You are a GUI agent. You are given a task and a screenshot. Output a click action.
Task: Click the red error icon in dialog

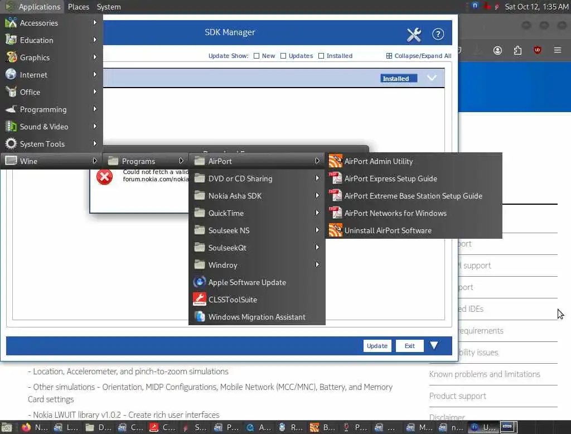point(104,177)
